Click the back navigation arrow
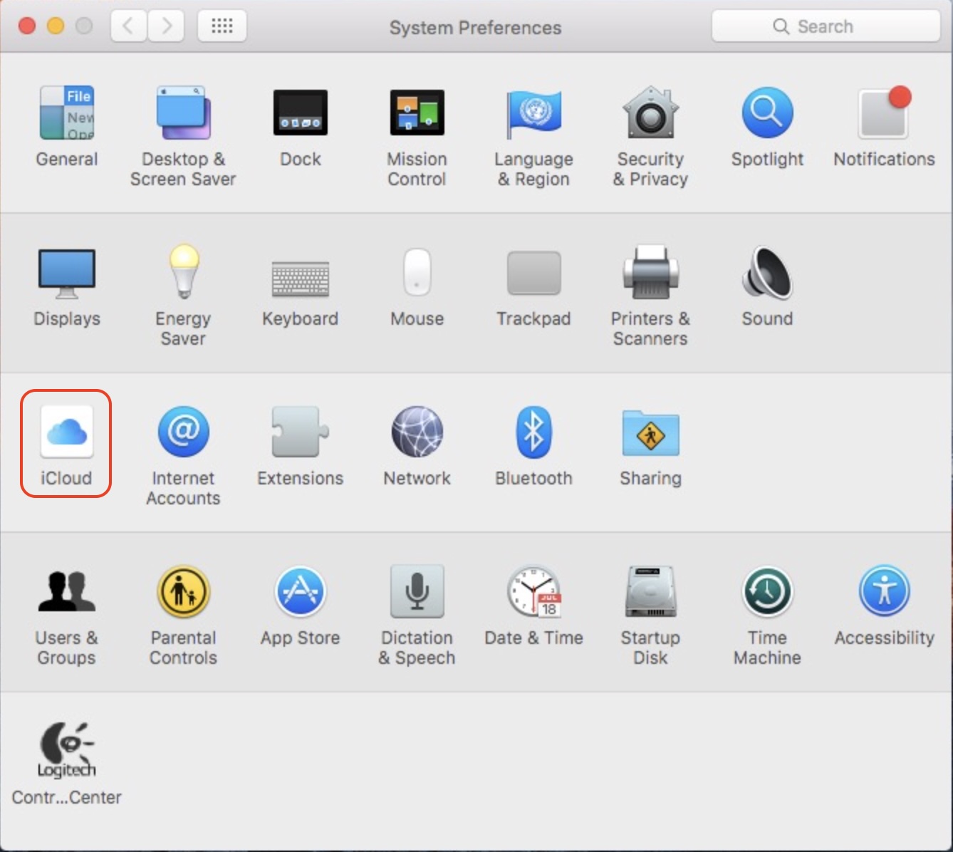This screenshot has width=953, height=852. click(x=128, y=26)
